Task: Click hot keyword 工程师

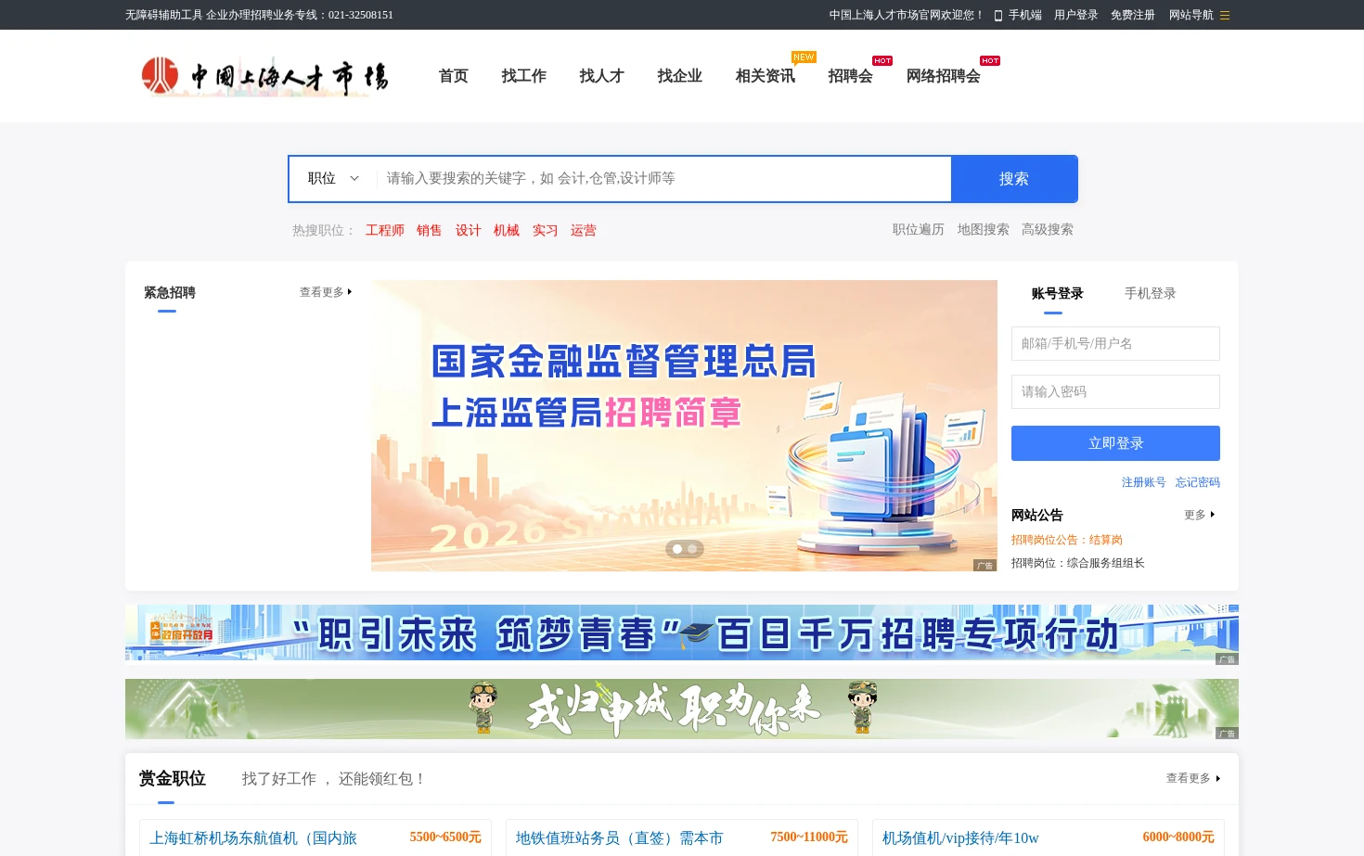Action: 385,230
